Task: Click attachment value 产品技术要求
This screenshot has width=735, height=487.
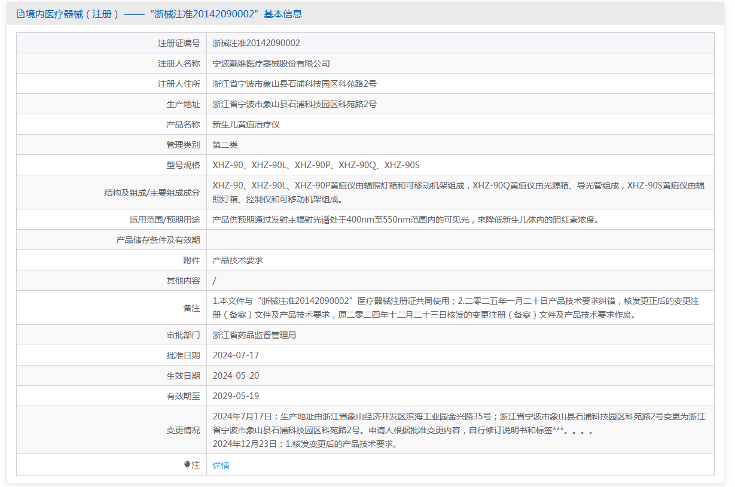Action: click(x=237, y=260)
